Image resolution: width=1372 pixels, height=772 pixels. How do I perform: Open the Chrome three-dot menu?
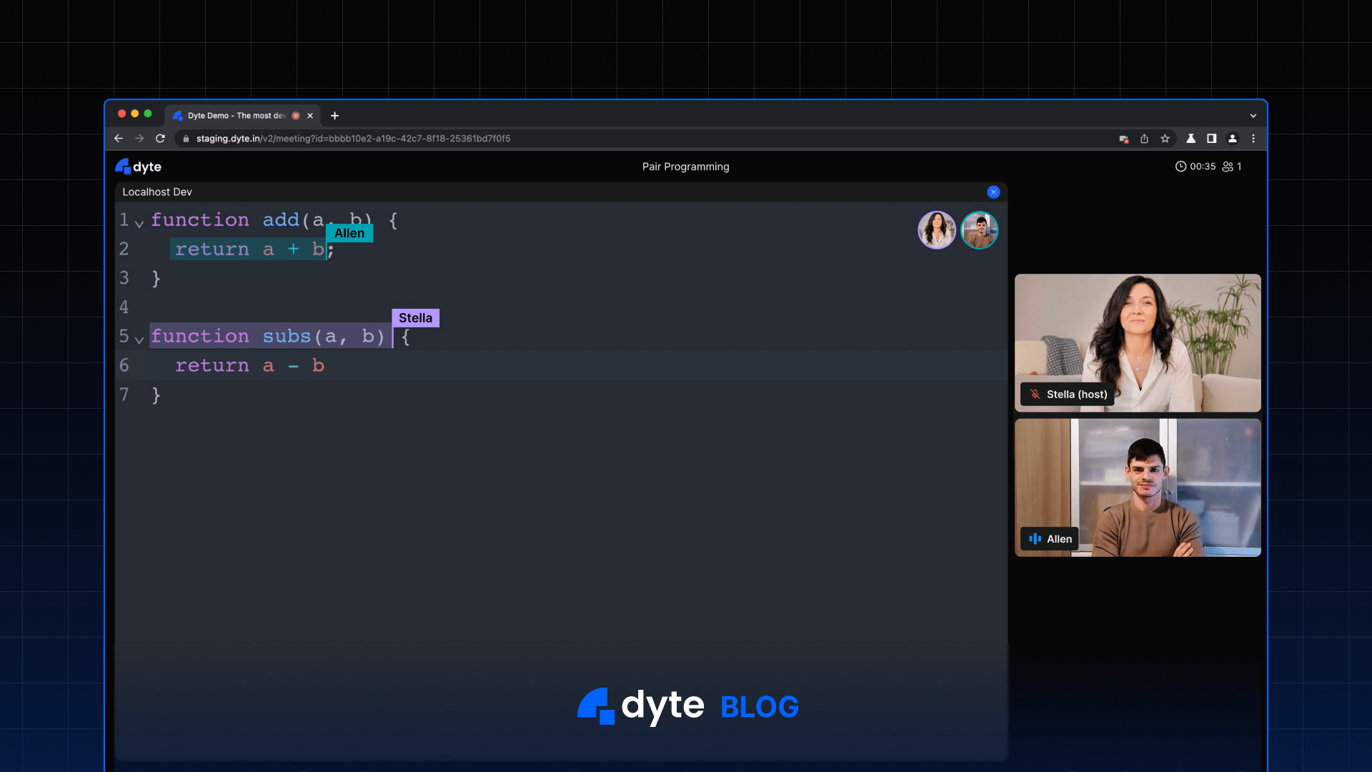pos(1254,139)
